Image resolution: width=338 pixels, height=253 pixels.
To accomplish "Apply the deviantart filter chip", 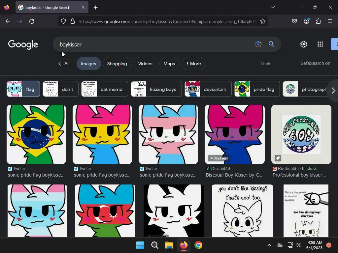I will 208,89.
